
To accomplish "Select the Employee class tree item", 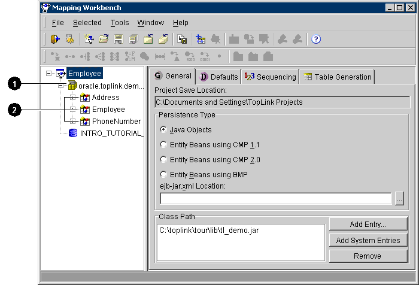I will [108, 110].
